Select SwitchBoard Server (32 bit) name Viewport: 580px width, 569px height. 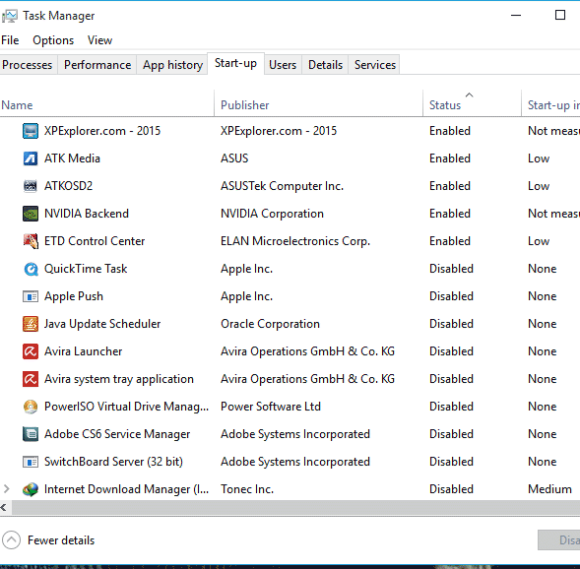click(x=113, y=462)
